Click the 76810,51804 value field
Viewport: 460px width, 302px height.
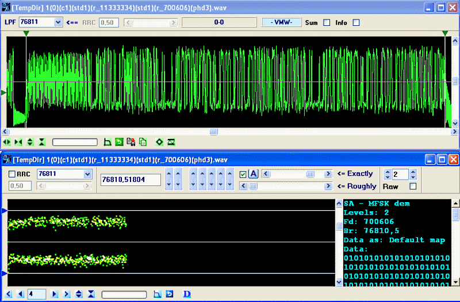point(131,180)
